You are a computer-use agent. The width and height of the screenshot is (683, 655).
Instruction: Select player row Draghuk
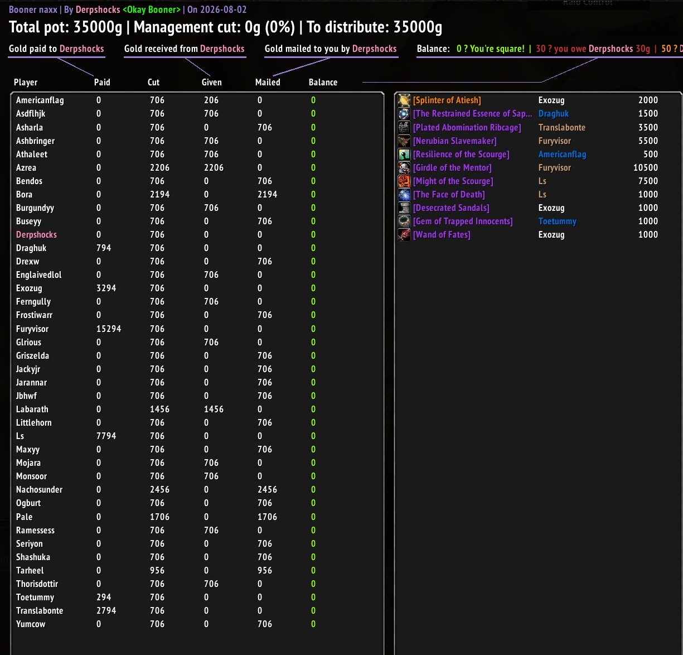(197, 248)
